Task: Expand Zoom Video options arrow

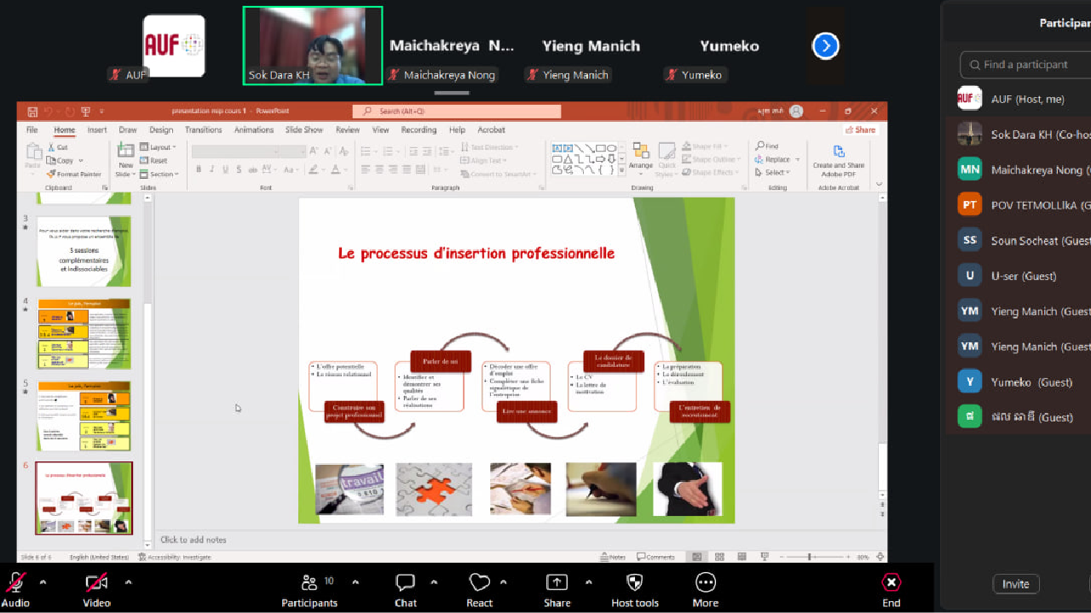Action: tap(128, 583)
